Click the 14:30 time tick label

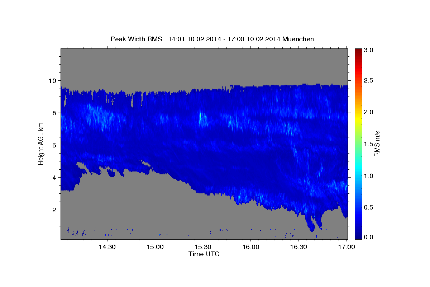(x=107, y=247)
